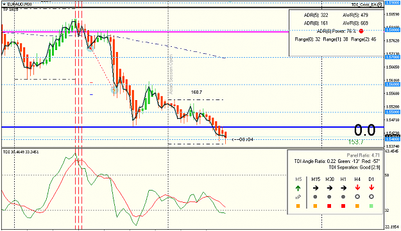
Task: Click the Range(1): 38 value
Action: pos(336,39)
